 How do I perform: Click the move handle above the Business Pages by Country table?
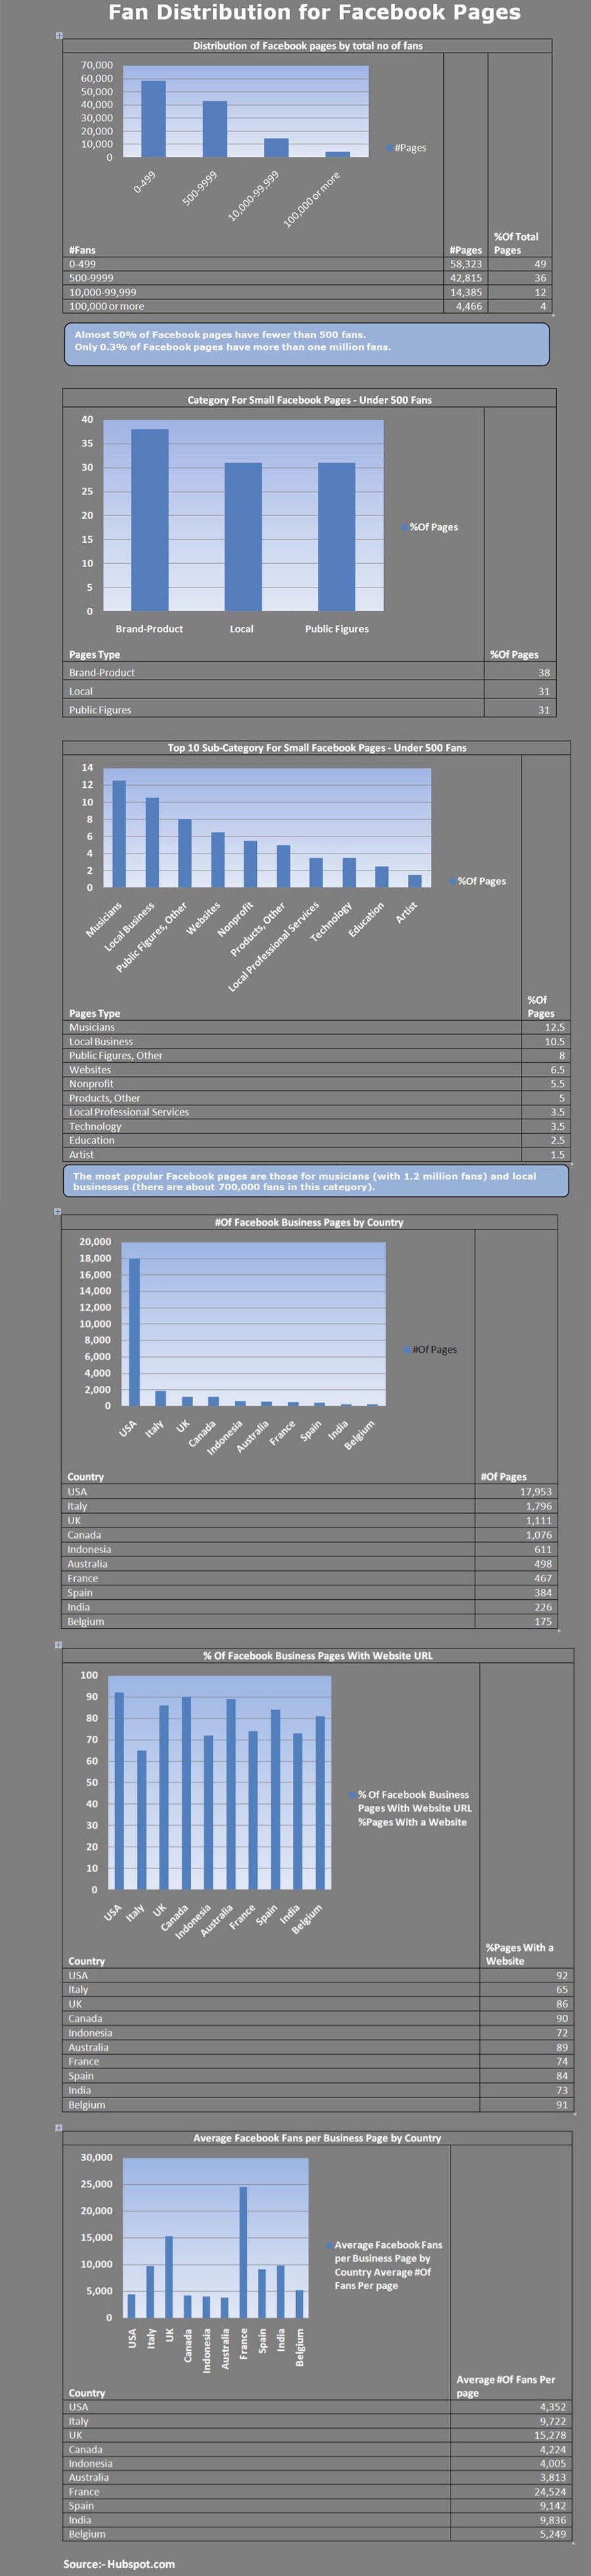(58, 1211)
